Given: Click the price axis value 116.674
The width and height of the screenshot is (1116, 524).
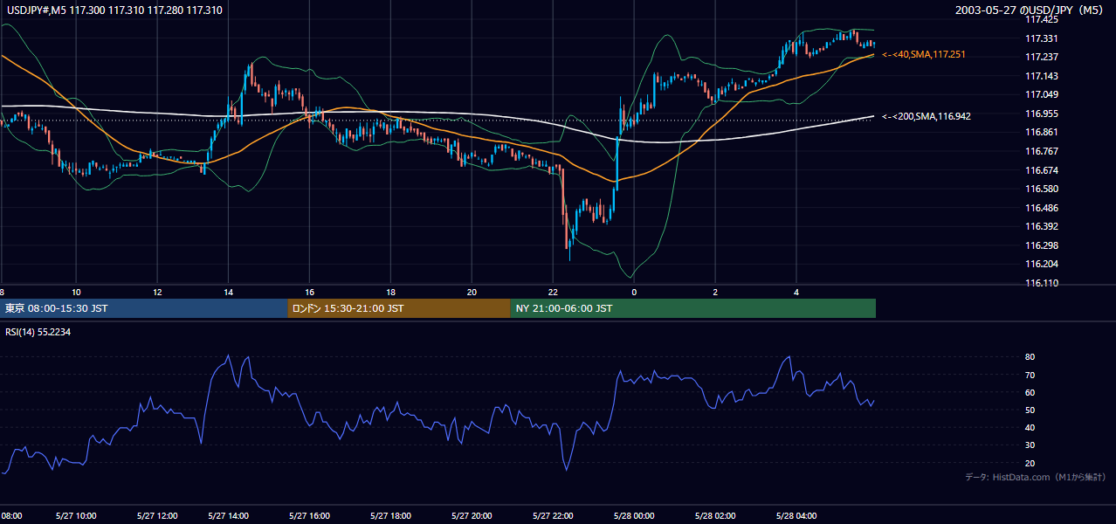Looking at the screenshot, I should point(1043,170).
